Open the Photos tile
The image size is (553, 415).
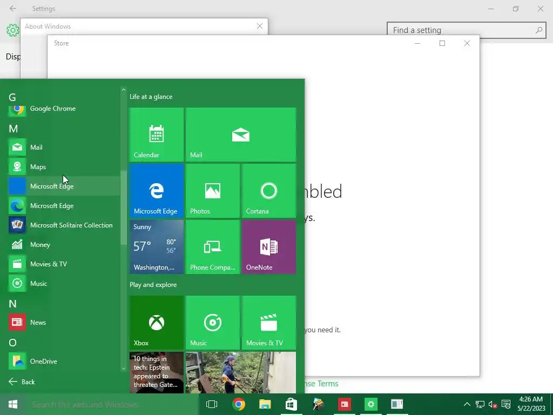coord(213,191)
